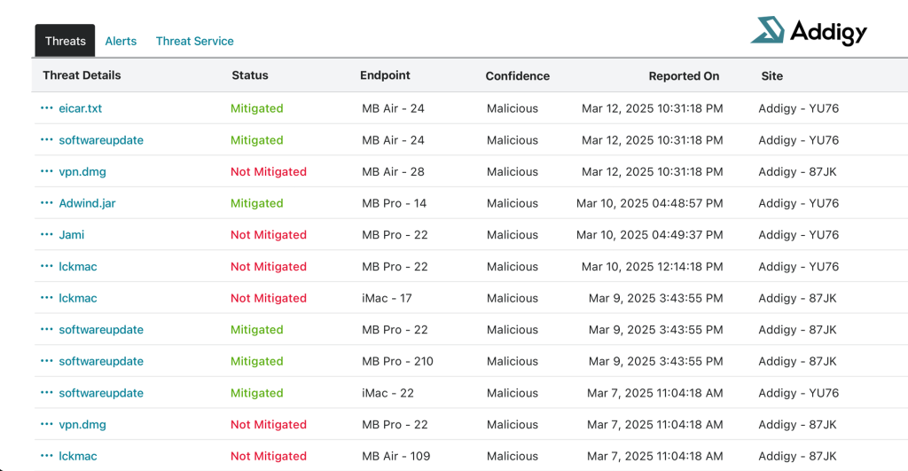Click the Jami threat link
This screenshot has width=908, height=471.
tap(71, 235)
